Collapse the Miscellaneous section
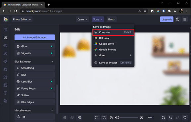This screenshot has width=191, height=122. coord(52,110)
